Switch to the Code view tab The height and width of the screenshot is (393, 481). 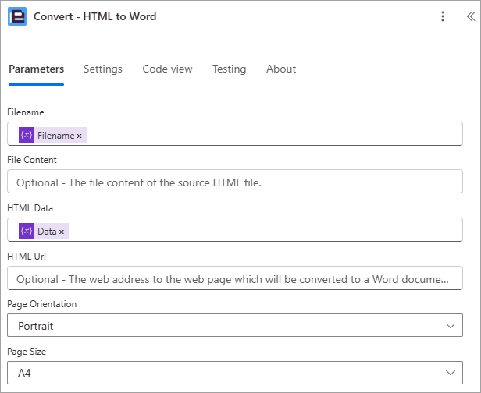coord(167,69)
